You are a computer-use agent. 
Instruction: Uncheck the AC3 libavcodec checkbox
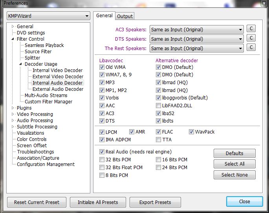[102, 113]
